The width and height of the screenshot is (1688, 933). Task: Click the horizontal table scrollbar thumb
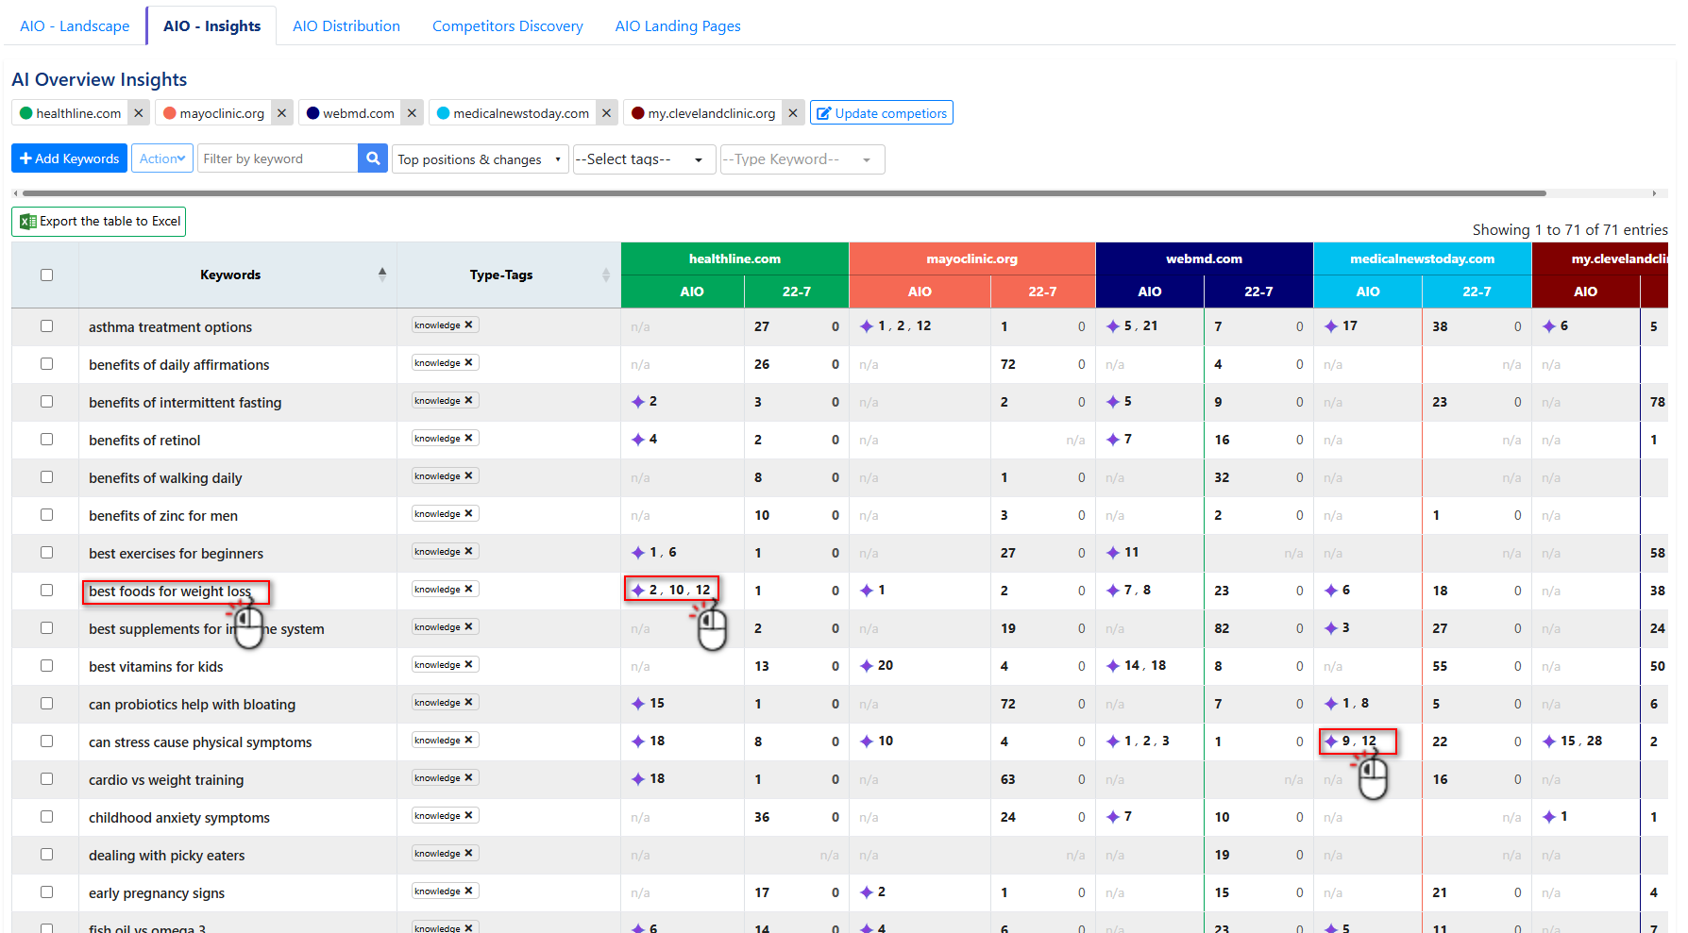tap(784, 193)
